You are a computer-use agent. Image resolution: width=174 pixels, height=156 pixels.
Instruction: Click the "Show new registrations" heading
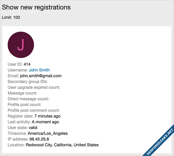pyautogui.click(x=36, y=7)
